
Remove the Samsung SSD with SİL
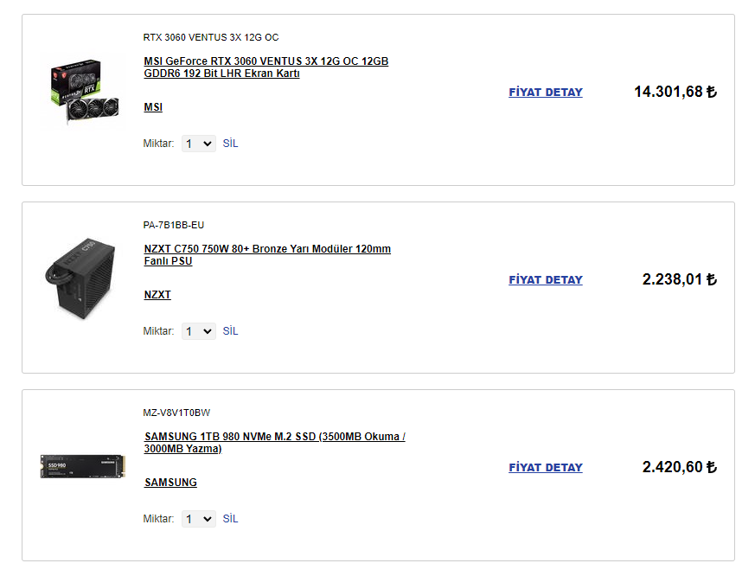(x=230, y=519)
